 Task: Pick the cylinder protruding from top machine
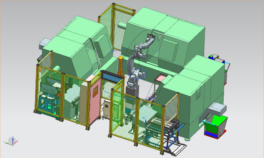[122, 26]
